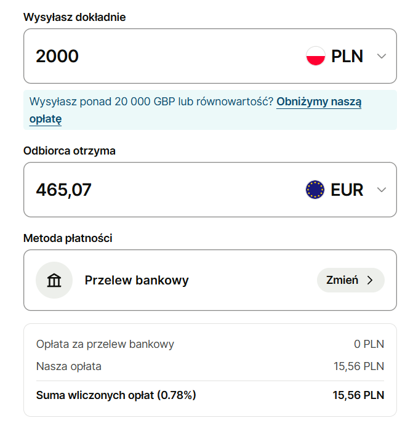Click the bank building icon

[x=54, y=280]
